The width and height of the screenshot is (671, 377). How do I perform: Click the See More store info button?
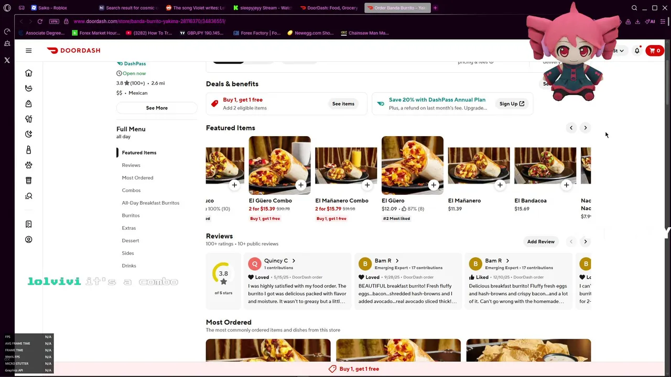point(157,108)
